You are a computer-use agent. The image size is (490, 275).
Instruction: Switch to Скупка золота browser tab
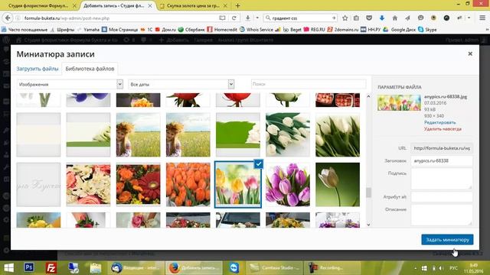click(x=193, y=5)
